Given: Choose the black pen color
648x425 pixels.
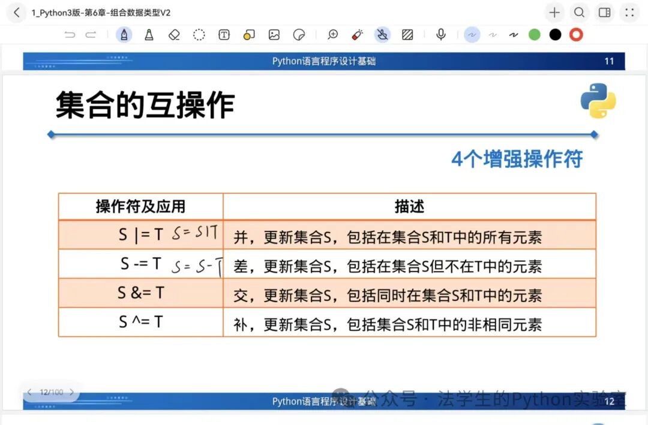Looking at the screenshot, I should 556,35.
